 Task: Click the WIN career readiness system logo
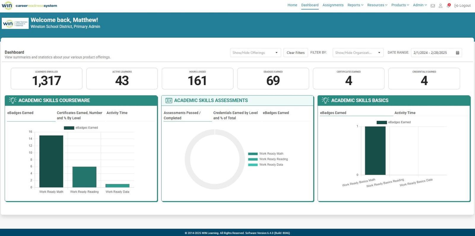(29, 6)
